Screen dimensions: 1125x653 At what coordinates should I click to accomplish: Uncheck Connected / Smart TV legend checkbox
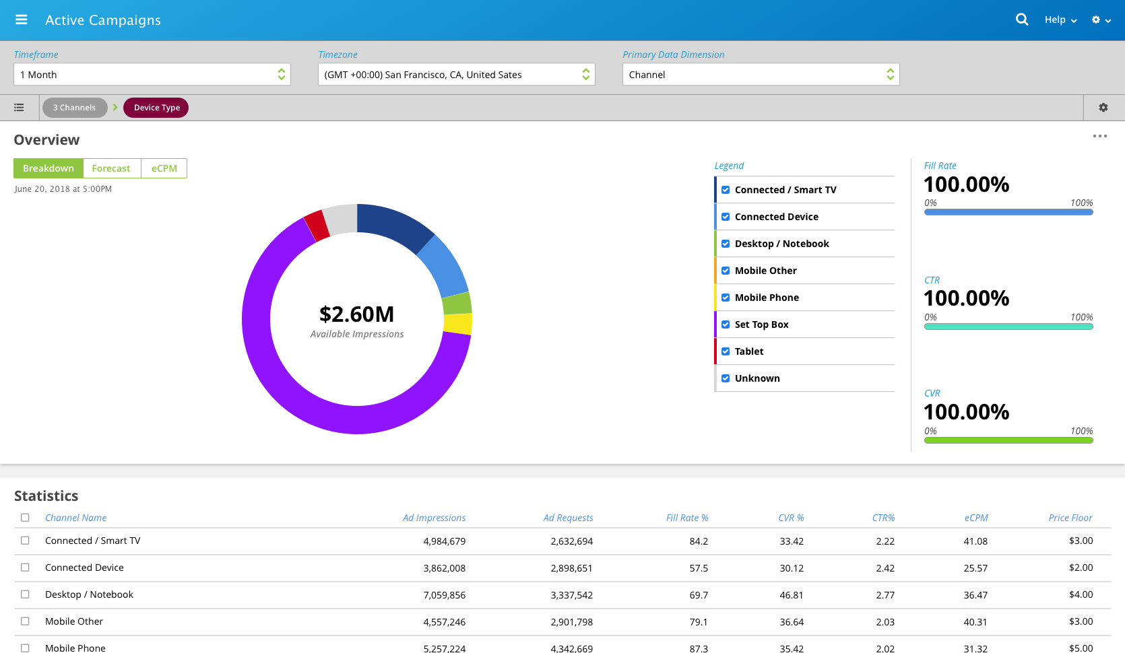[726, 190]
